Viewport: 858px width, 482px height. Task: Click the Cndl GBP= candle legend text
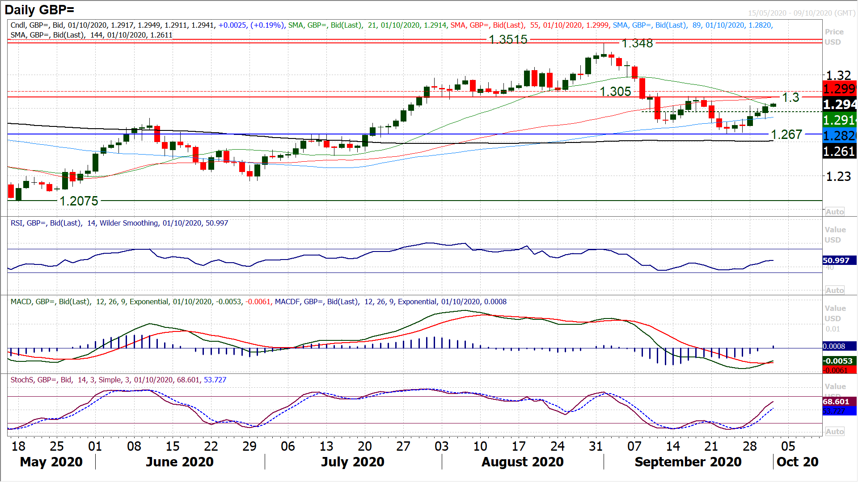click(x=148, y=25)
